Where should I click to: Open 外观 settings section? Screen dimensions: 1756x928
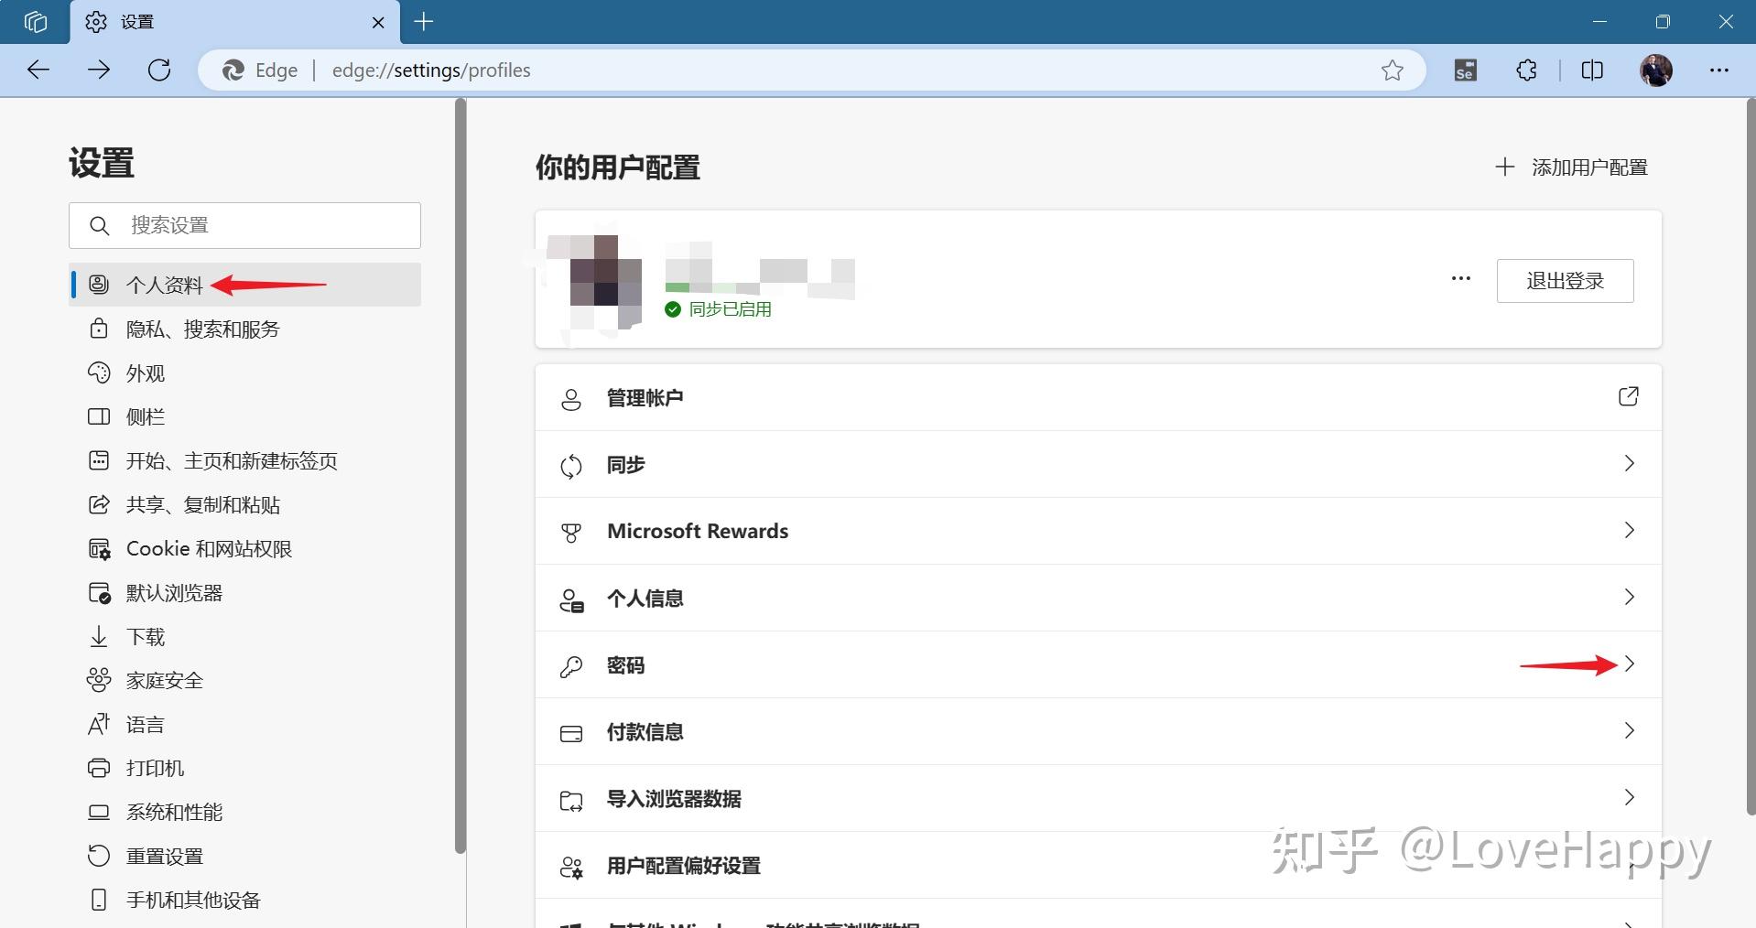[244, 372]
